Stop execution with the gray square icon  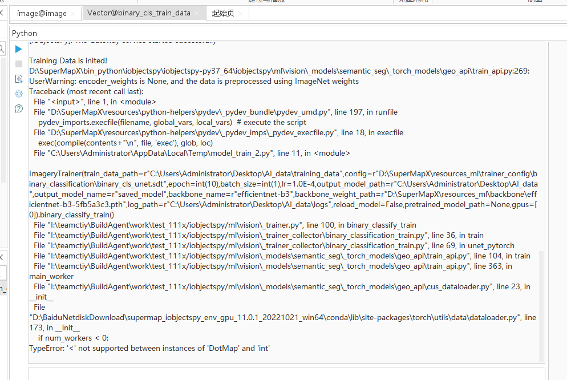coord(19,64)
